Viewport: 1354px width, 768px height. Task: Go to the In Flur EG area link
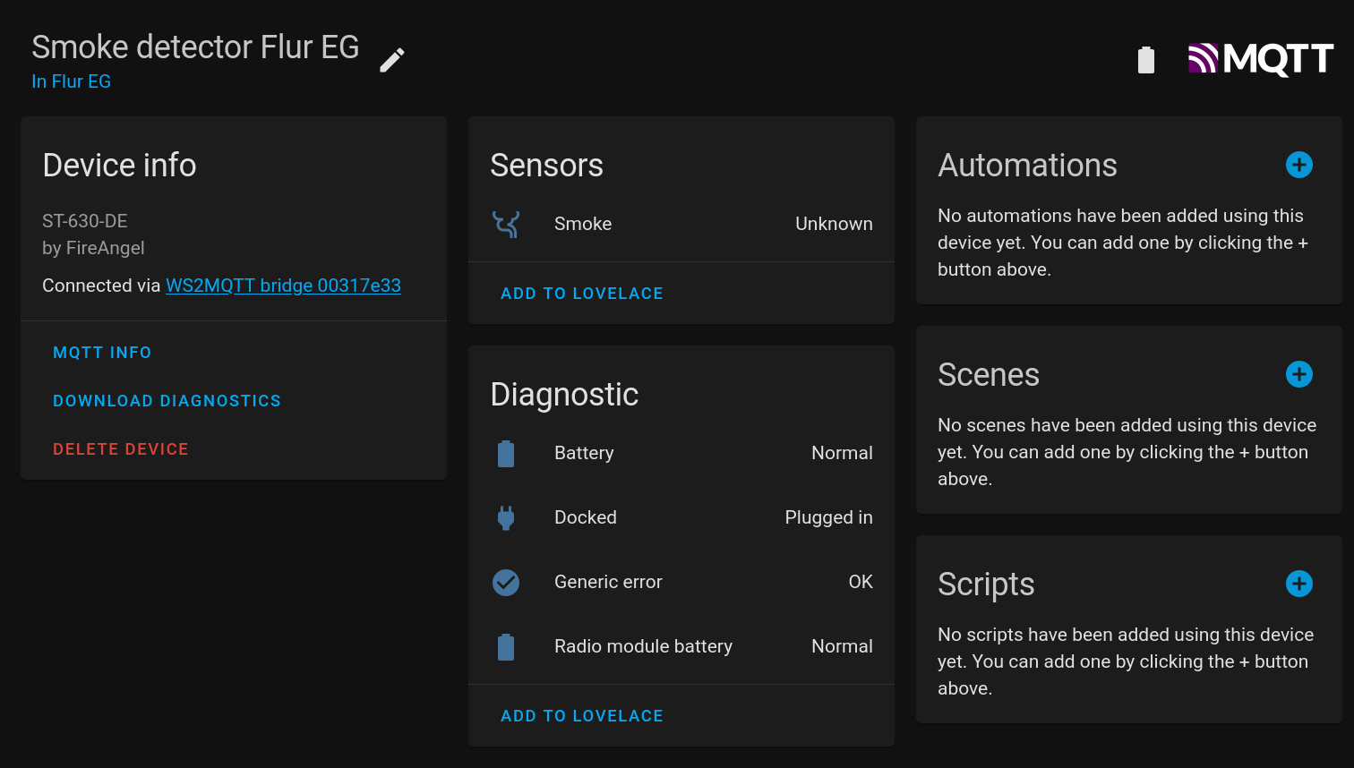click(72, 81)
